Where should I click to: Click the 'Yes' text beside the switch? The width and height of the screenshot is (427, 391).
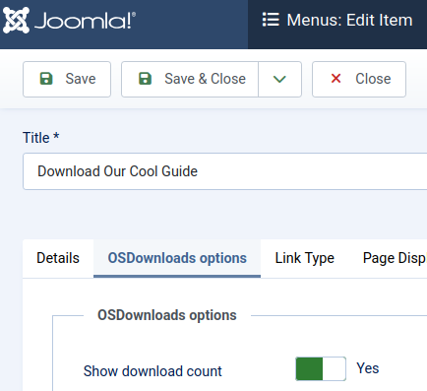pyautogui.click(x=368, y=368)
